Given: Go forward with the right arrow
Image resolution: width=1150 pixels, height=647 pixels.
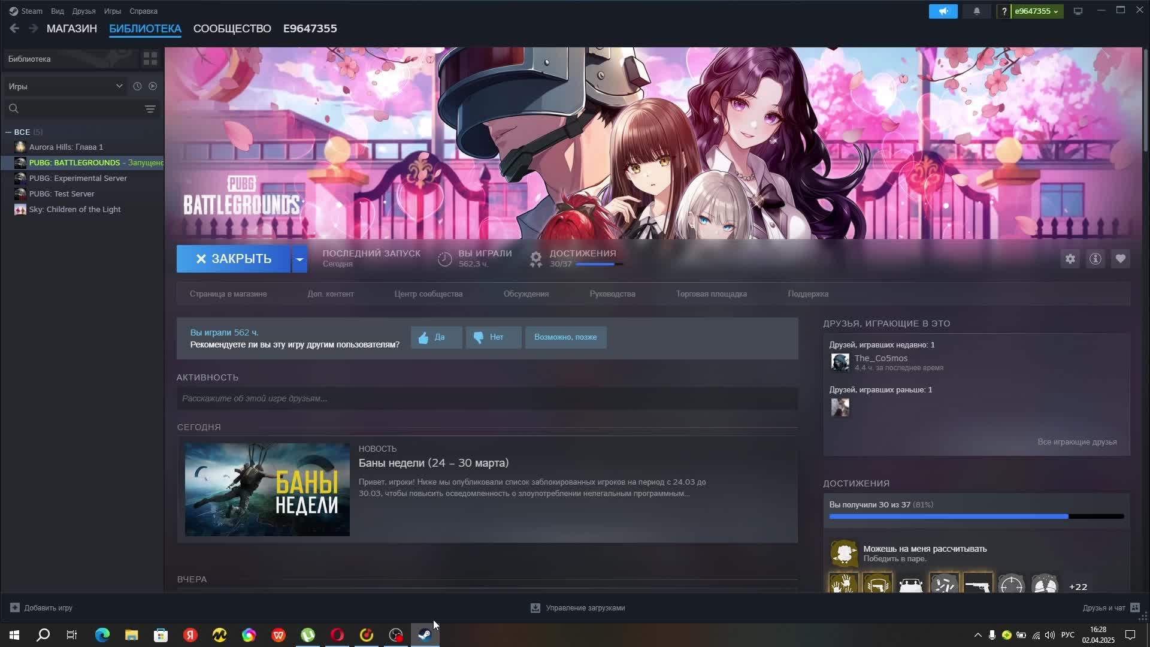Looking at the screenshot, I should [x=34, y=28].
